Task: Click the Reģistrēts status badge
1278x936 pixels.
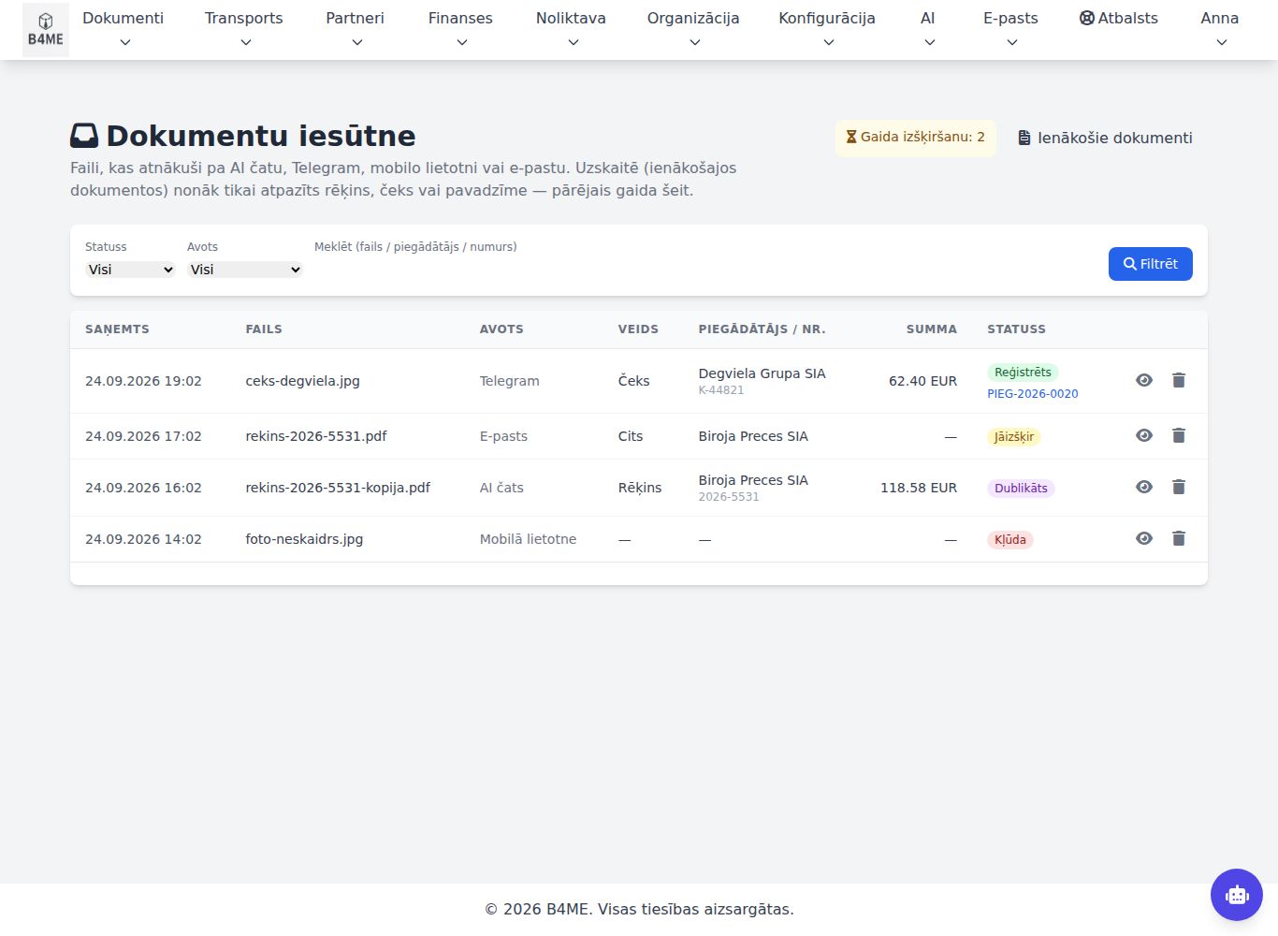Action: coord(1023,373)
